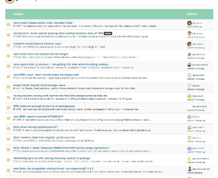Open owner avatar on the cordova install issue row
The width and height of the screenshot is (218, 178).
tap(189, 65)
